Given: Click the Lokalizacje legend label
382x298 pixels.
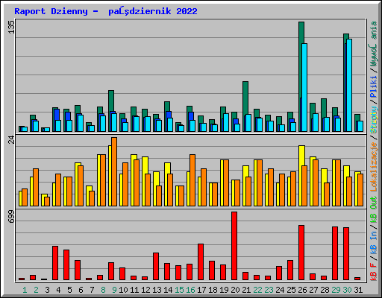Looking at the screenshot, I should tap(374, 167).
